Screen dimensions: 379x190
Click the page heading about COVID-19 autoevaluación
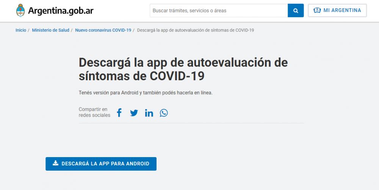(x=183, y=69)
